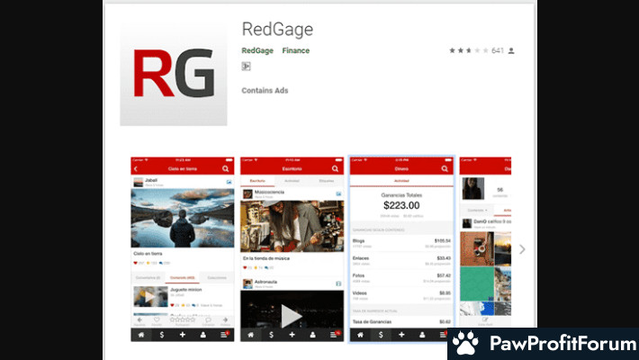Open the Finance category link
The width and height of the screenshot is (639, 360).
(295, 50)
